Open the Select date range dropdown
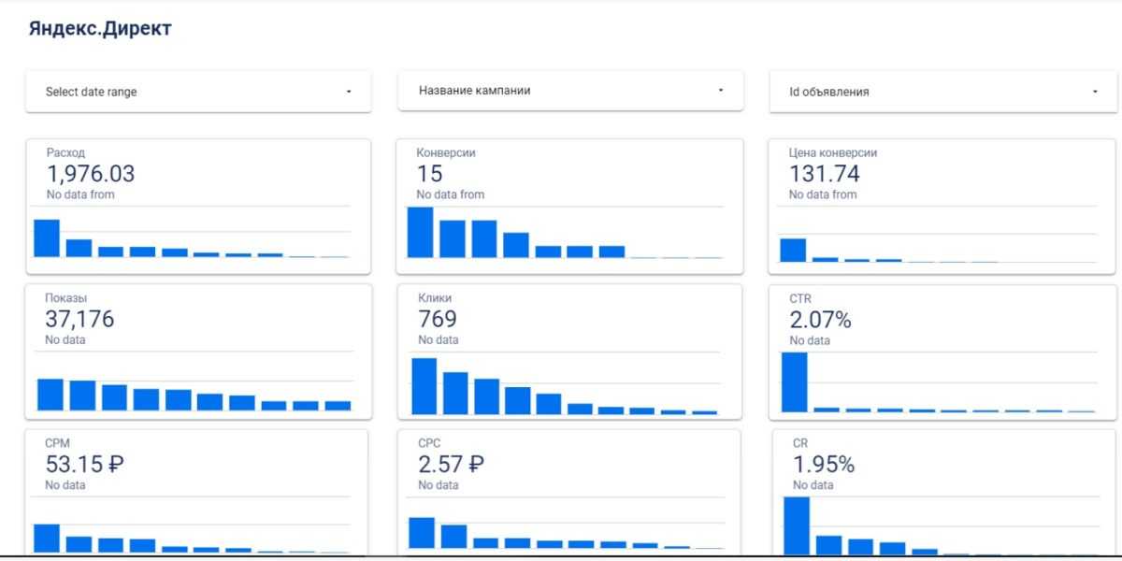 tap(197, 92)
